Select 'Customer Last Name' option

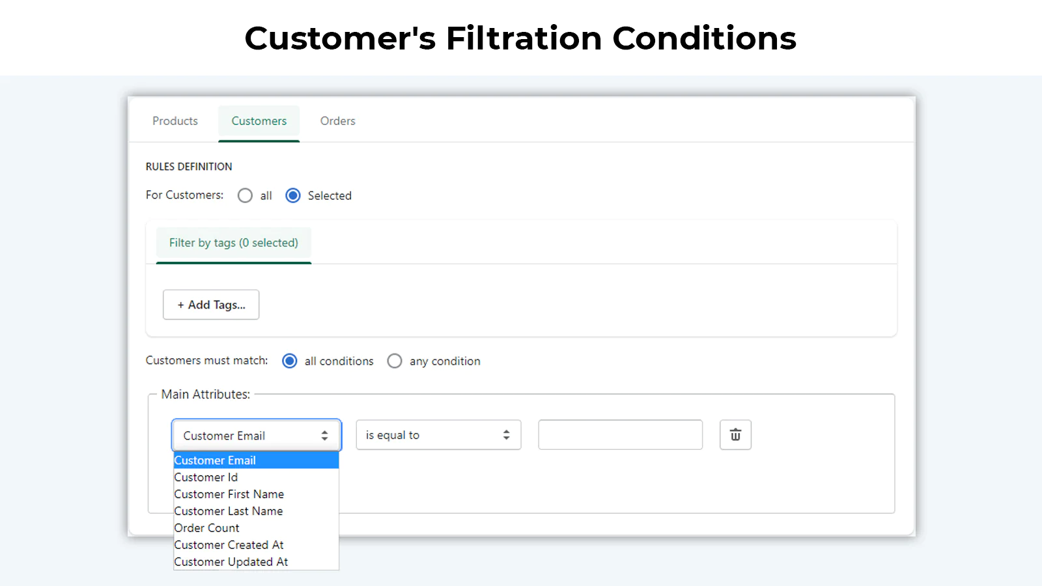pos(229,511)
